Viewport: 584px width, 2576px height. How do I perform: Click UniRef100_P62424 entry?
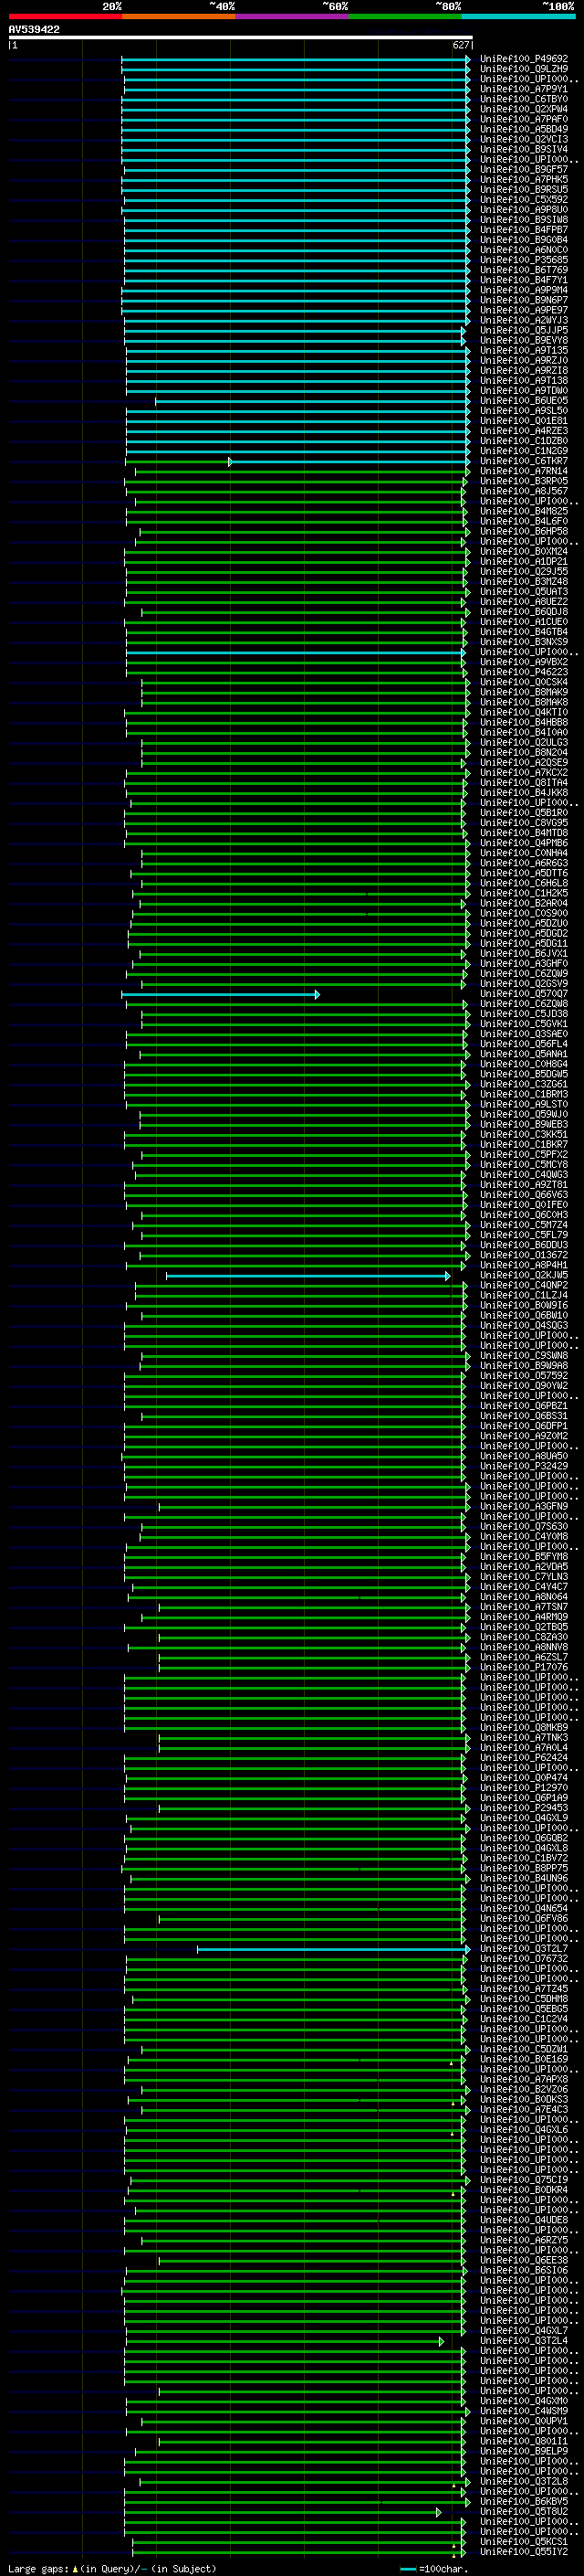(524, 1757)
